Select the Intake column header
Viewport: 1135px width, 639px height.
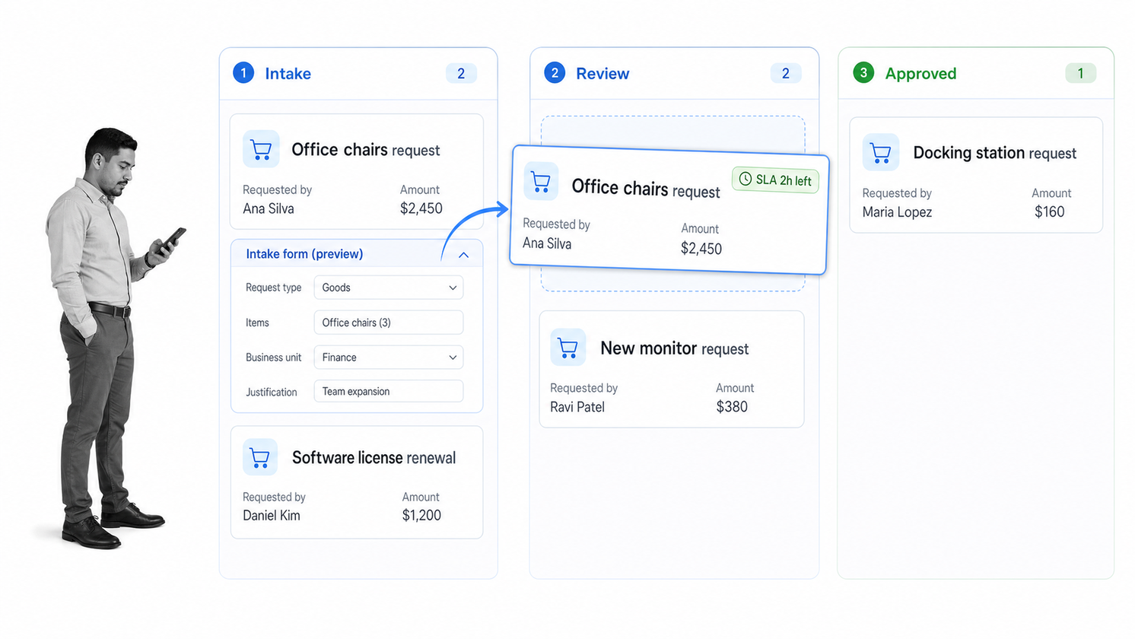tap(358, 74)
